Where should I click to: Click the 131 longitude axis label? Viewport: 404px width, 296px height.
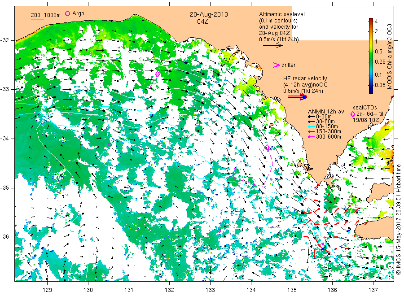[129, 290]
